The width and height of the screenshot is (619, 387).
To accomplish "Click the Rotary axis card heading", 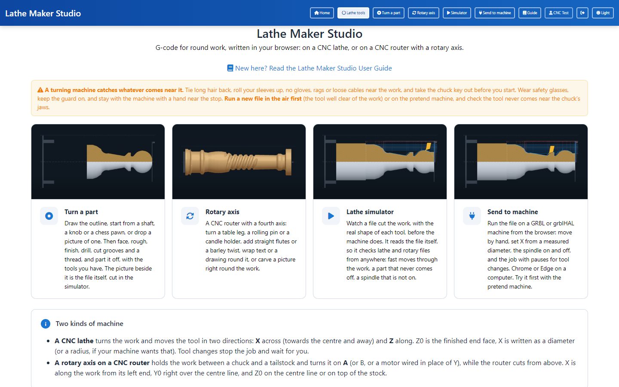I will pyautogui.click(x=222, y=212).
